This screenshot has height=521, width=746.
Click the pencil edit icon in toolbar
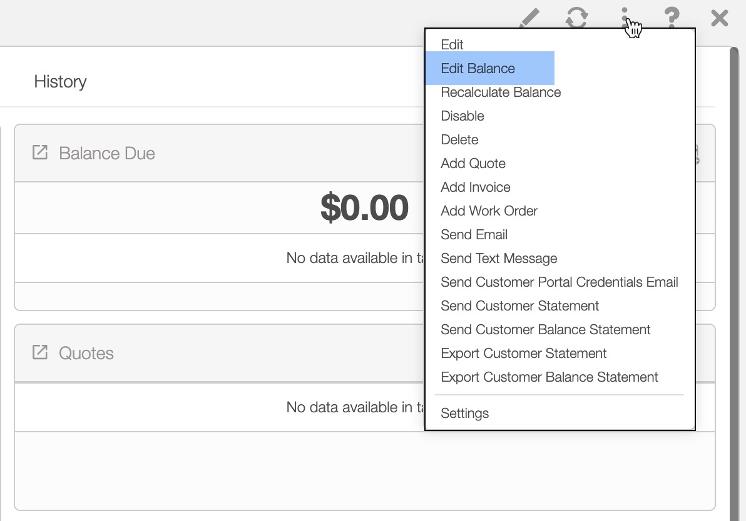tap(529, 18)
